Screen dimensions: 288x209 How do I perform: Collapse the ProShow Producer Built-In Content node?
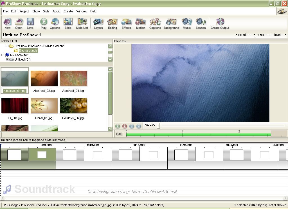[x=7, y=46]
